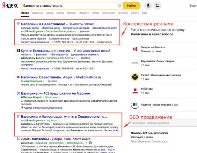197x153 pixels.
Task: Click the Yamart yellow circle logo
Action: [135, 77]
